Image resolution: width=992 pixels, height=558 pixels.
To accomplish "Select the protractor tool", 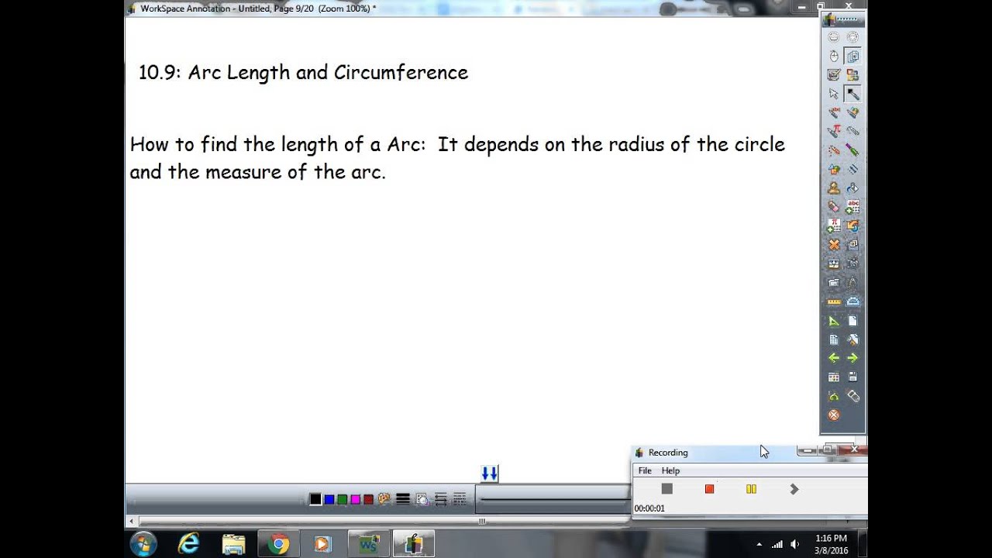I will [x=852, y=301].
